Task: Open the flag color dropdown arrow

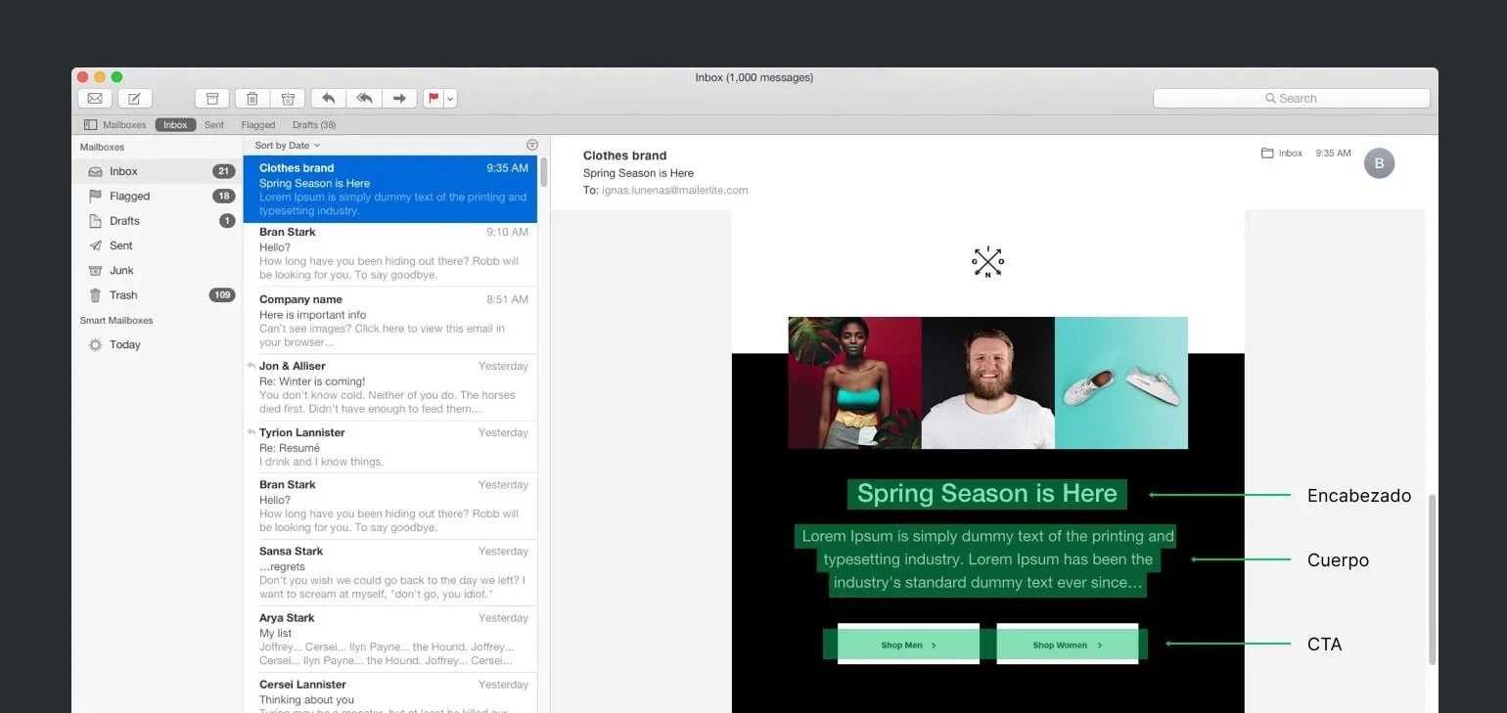Action: point(450,99)
